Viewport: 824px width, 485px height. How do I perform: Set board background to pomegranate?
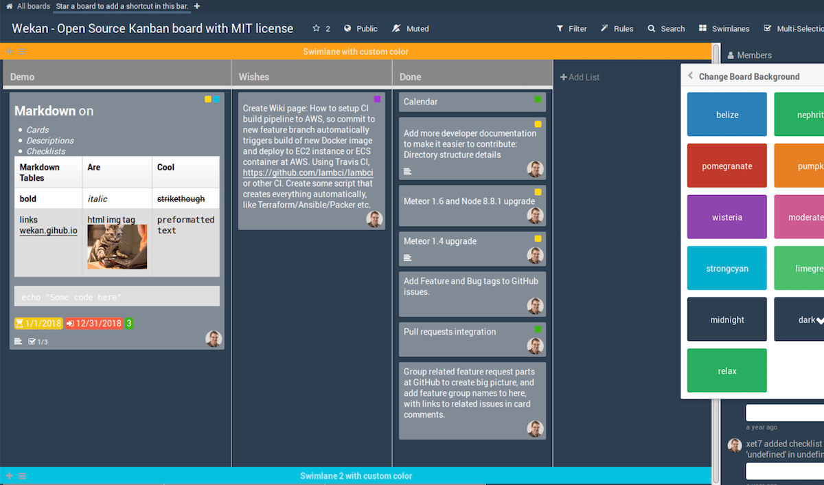pyautogui.click(x=726, y=166)
